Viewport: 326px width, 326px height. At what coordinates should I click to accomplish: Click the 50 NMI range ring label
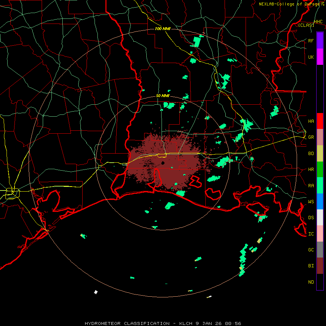pyautogui.click(x=163, y=96)
